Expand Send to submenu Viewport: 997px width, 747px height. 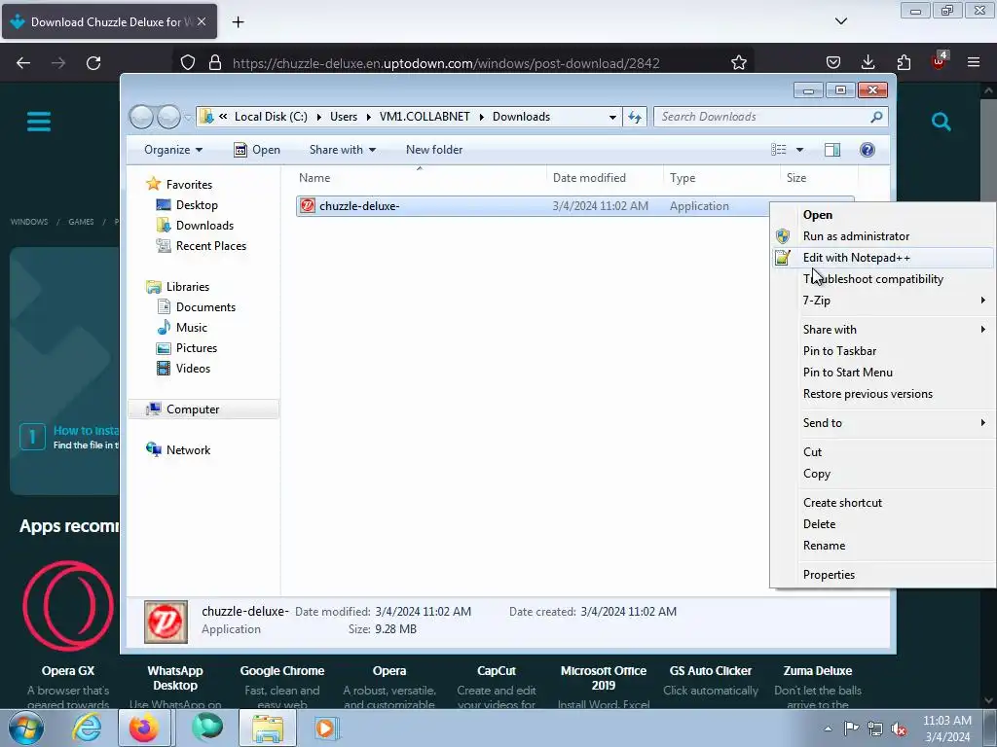tap(883, 423)
